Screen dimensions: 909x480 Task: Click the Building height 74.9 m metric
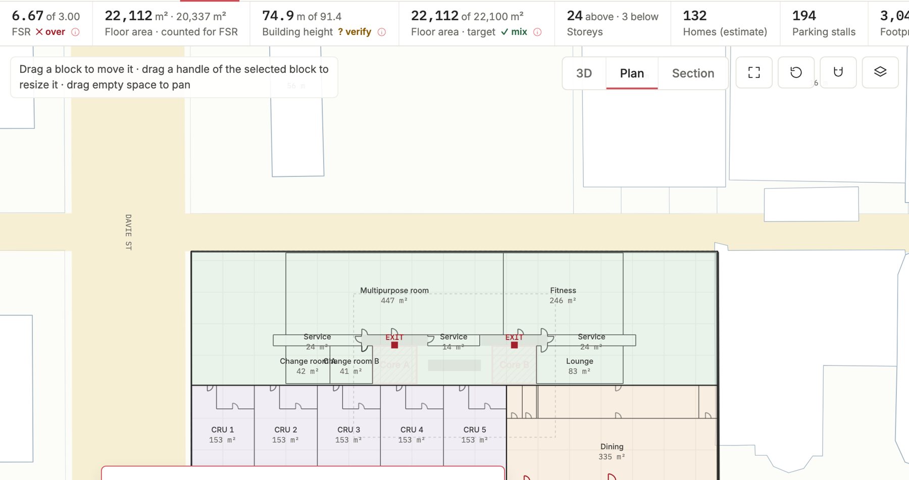(324, 23)
